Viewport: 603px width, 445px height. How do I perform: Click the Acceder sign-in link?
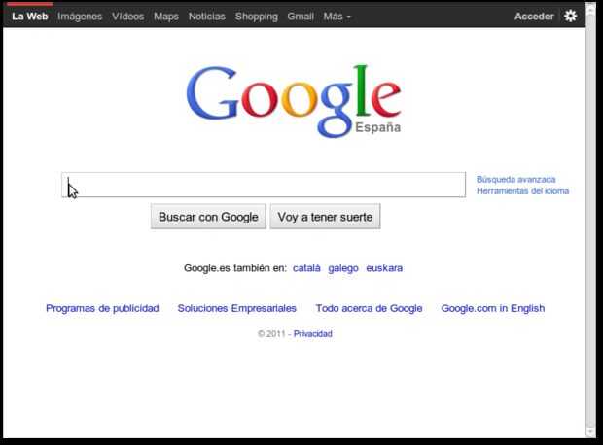tap(534, 17)
